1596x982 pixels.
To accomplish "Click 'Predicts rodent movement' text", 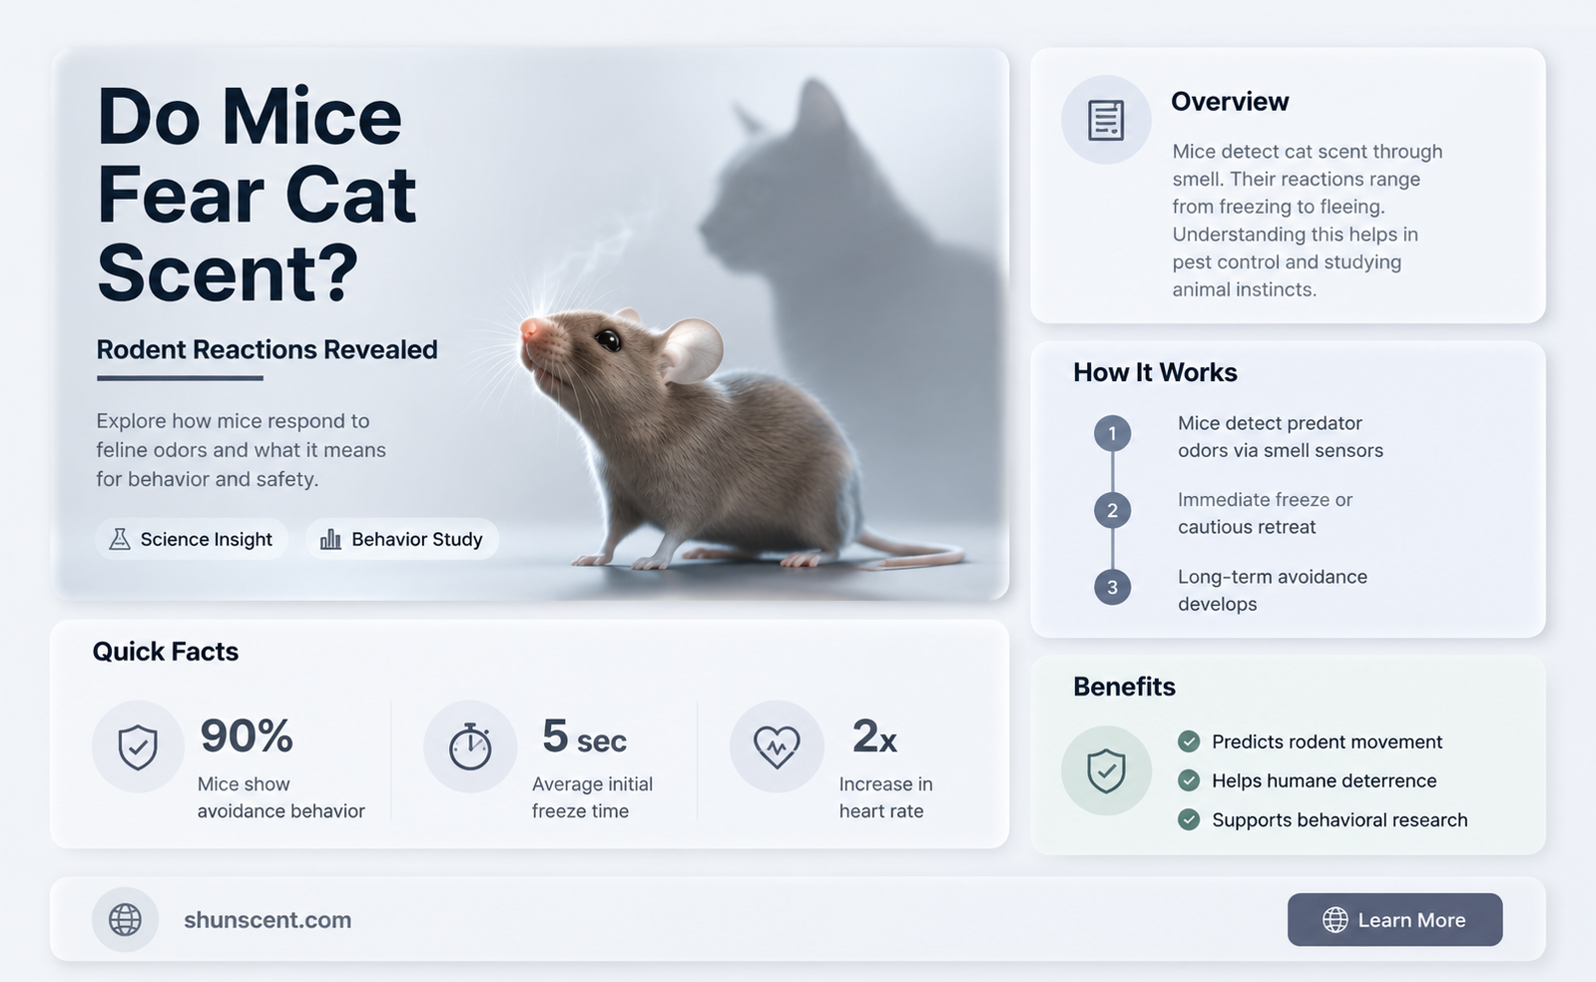I will 1327,741.
